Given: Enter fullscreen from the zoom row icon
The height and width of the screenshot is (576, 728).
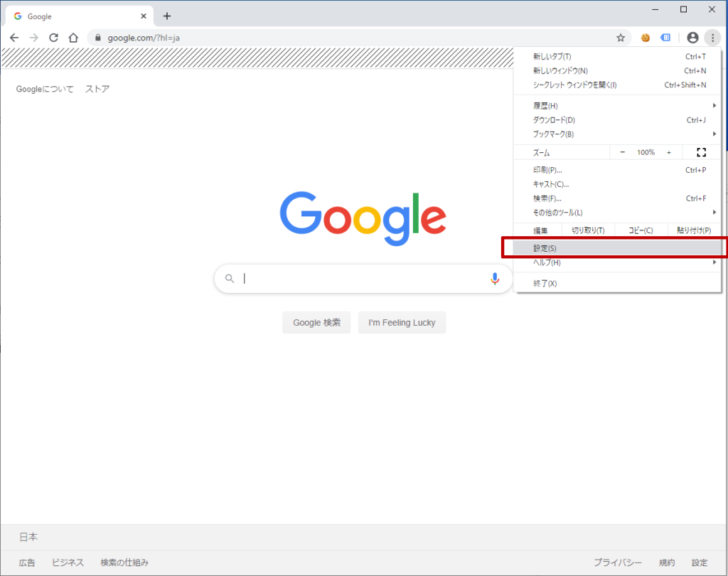Looking at the screenshot, I should coord(702,152).
